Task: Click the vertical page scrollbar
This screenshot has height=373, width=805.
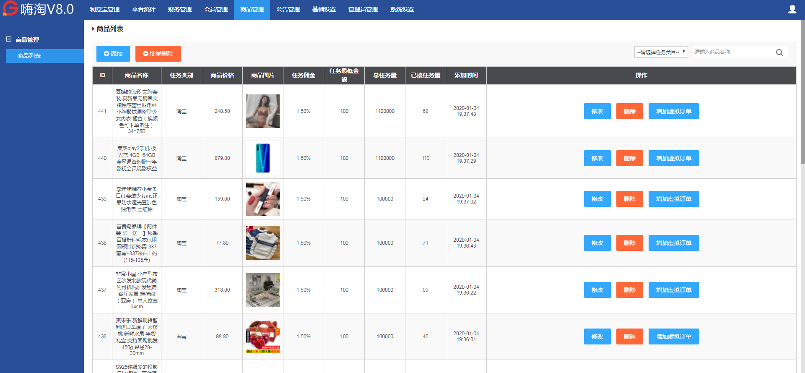Action: click(x=802, y=92)
